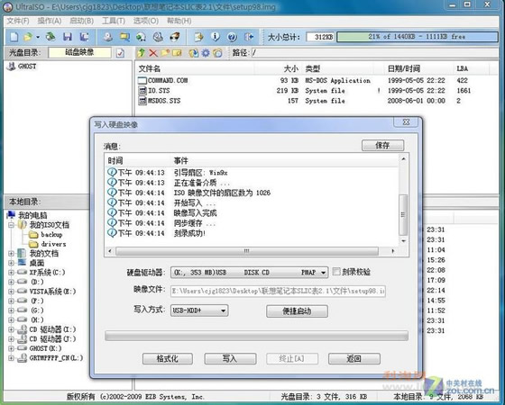
Task: Click the Mount to virtual drive icon
Action: 158,37
